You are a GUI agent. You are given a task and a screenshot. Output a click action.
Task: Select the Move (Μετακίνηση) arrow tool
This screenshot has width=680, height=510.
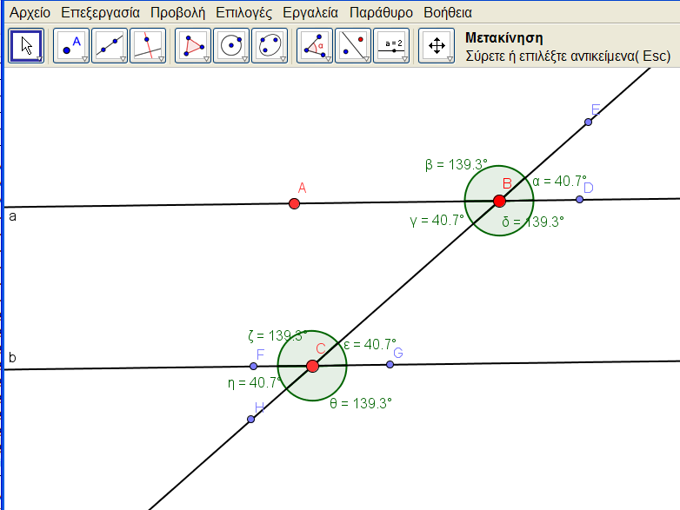26,46
